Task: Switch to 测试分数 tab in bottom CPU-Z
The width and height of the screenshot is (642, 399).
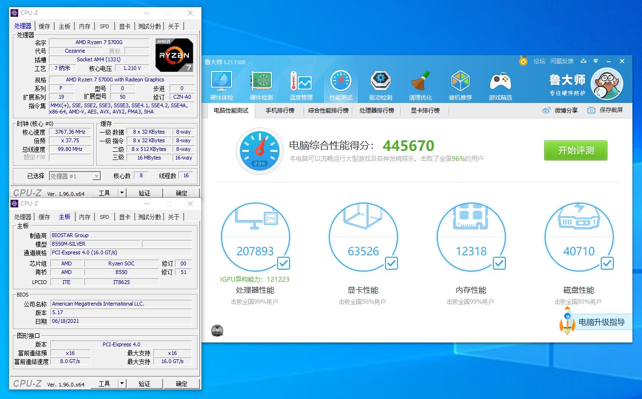Action: (x=150, y=217)
